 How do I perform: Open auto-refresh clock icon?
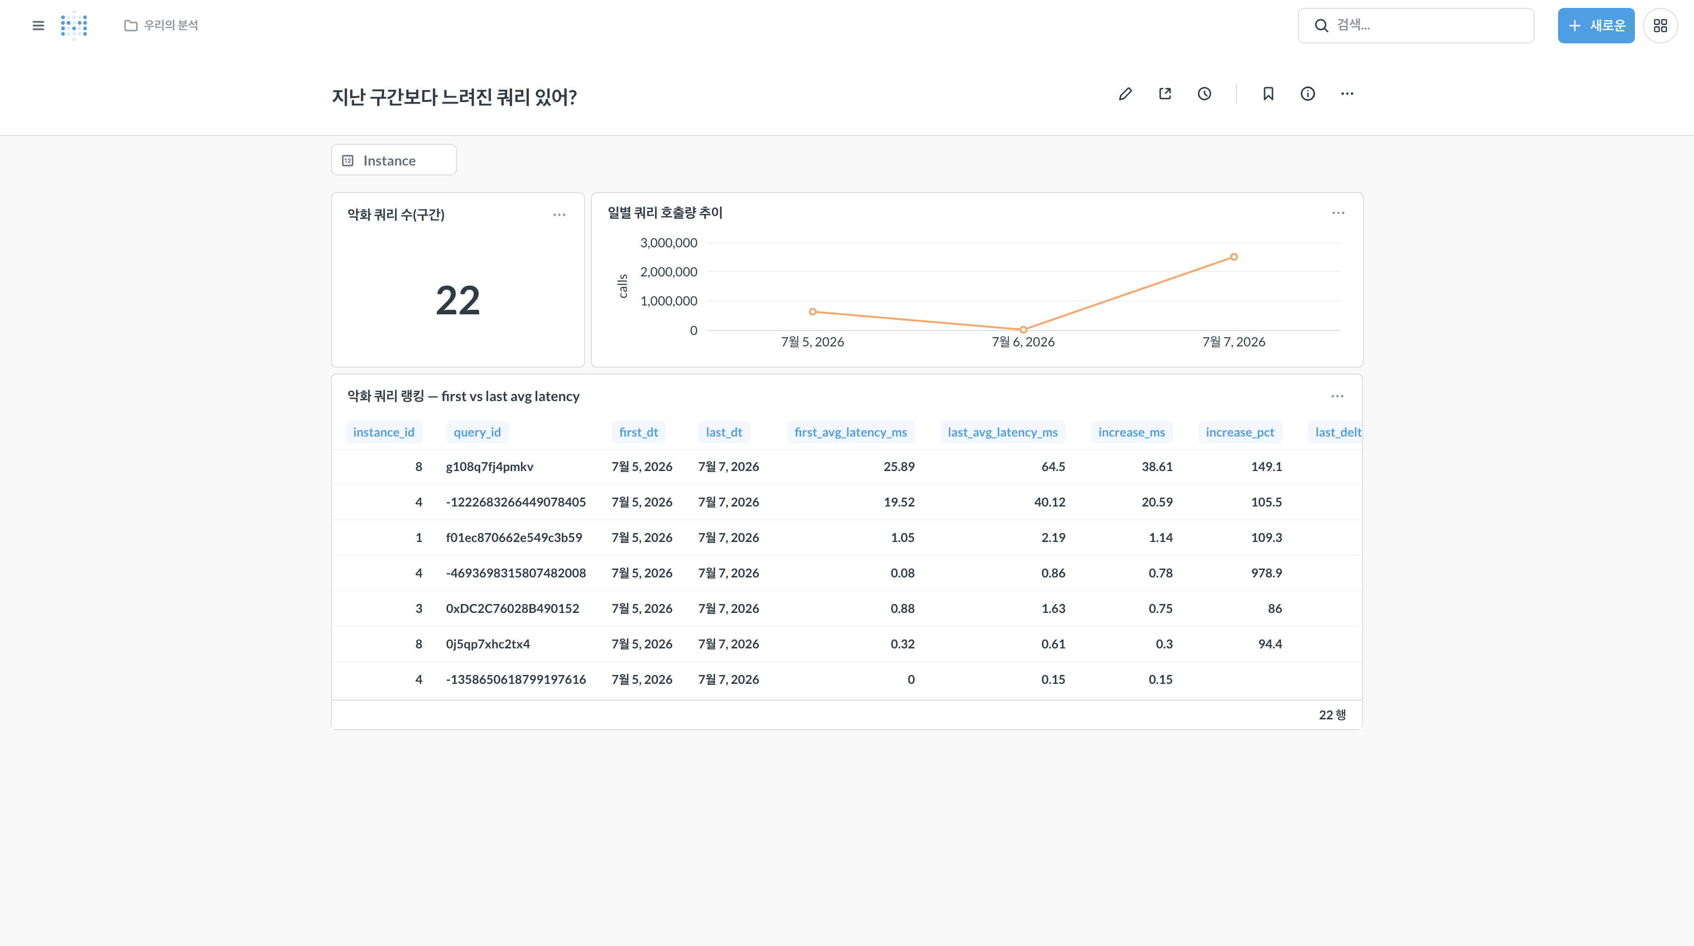click(x=1204, y=94)
